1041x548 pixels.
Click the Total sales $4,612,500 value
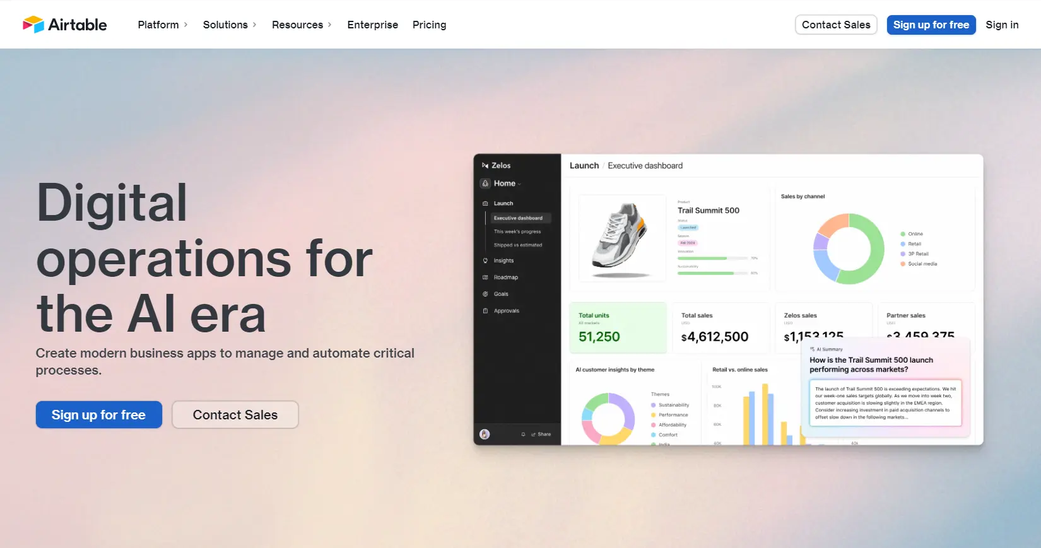tap(715, 337)
